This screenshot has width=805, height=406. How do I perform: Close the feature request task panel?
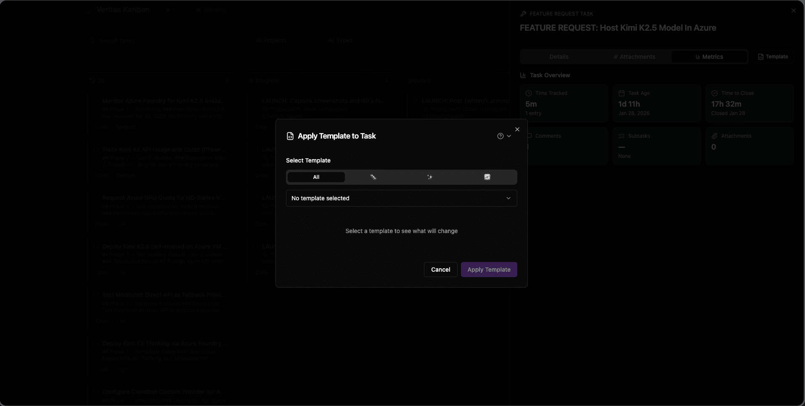(794, 10)
